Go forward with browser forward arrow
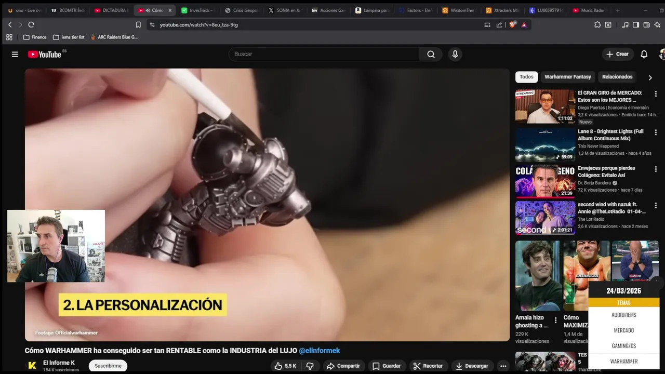665x374 pixels. click(20, 24)
